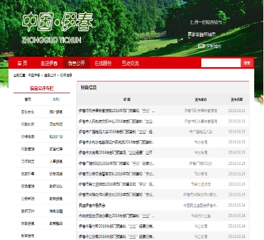Open the 伊春市国土资源局2016 budget article
264x240 pixels.
tap(116, 184)
